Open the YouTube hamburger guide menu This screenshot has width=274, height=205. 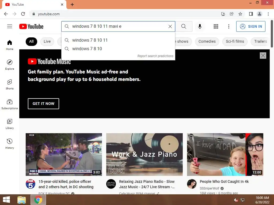pyautogui.click(x=10, y=26)
